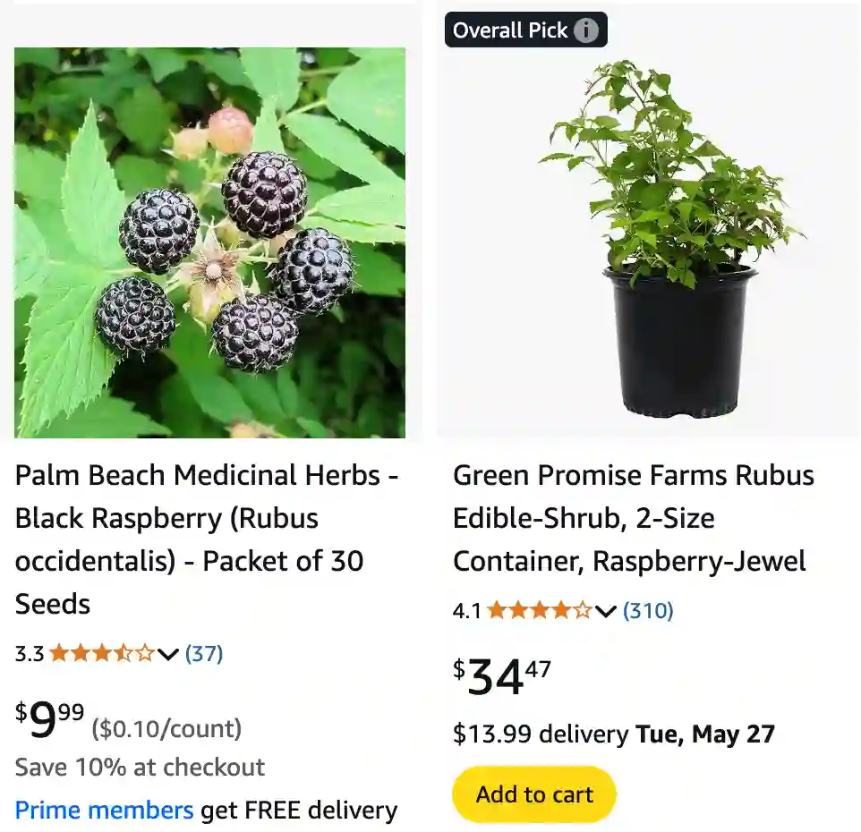Expand the rating breakdown for the Green Promise shrub
The height and width of the screenshot is (832, 861).
[604, 612]
